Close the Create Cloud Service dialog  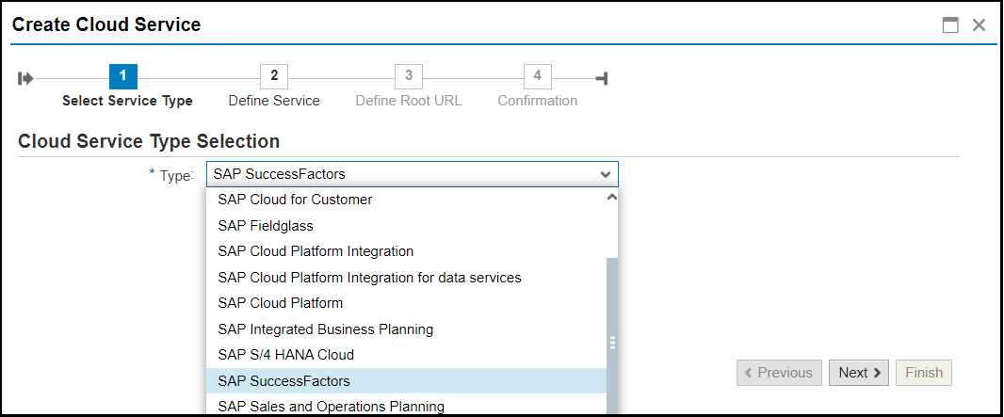[979, 25]
